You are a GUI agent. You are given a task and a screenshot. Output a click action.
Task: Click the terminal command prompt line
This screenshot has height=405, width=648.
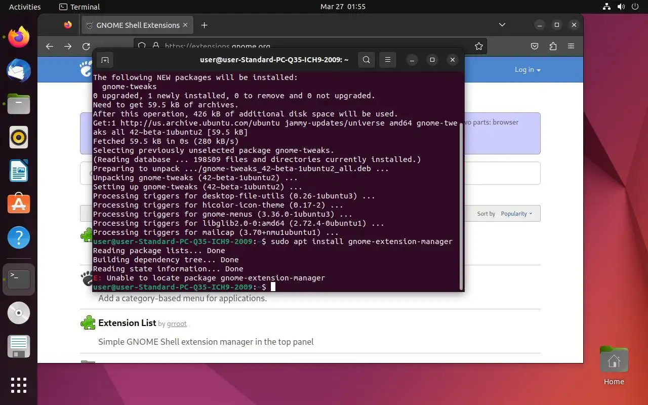pyautogui.click(x=184, y=287)
